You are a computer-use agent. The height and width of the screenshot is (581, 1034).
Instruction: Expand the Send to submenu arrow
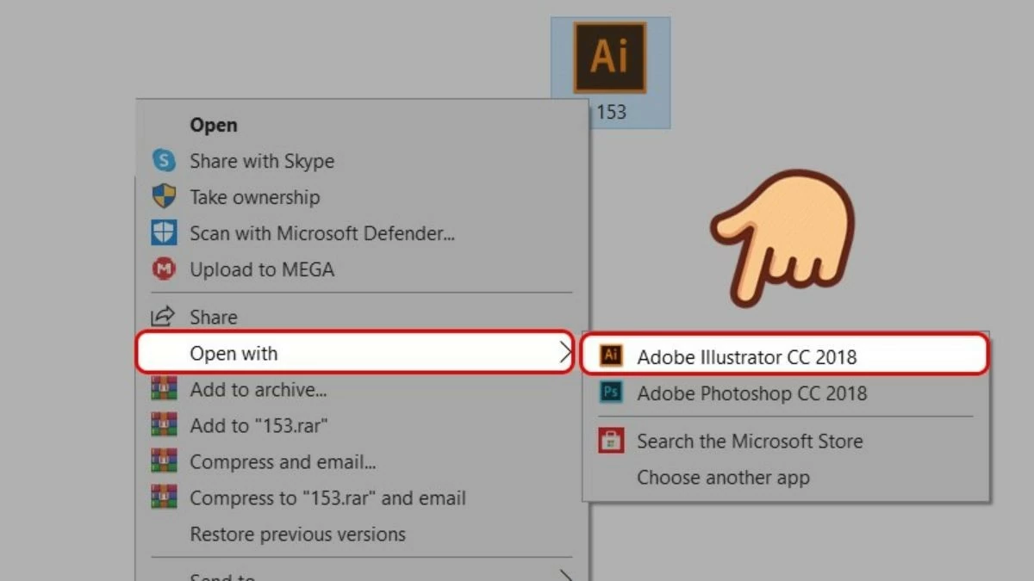pyautogui.click(x=565, y=575)
